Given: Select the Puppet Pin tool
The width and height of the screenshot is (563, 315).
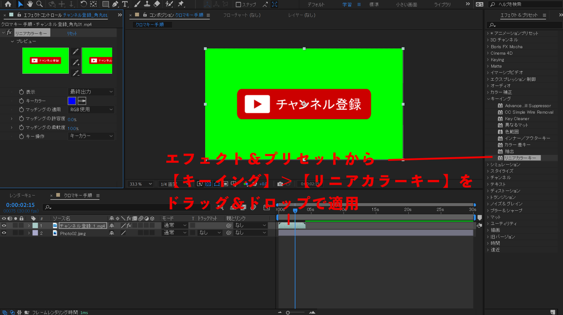Looking at the screenshot, I should (x=181, y=4).
